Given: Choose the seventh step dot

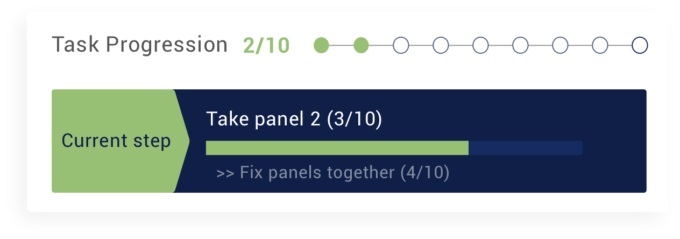Looking at the screenshot, I should [x=560, y=46].
